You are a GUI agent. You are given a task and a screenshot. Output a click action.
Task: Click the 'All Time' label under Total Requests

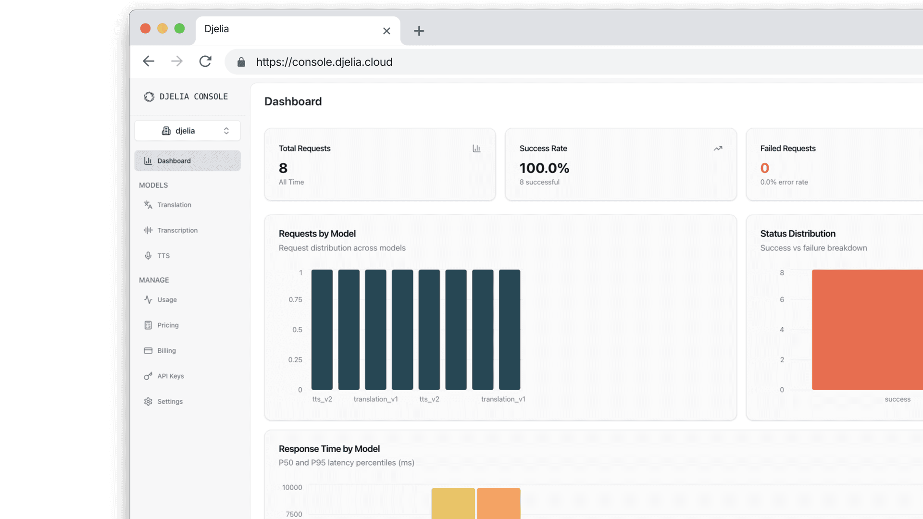[x=291, y=182]
